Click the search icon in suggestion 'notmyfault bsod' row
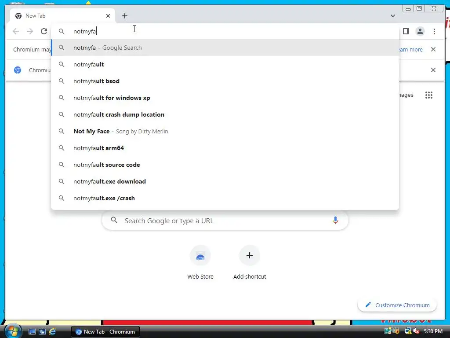This screenshot has height=338, width=450. 62,81
